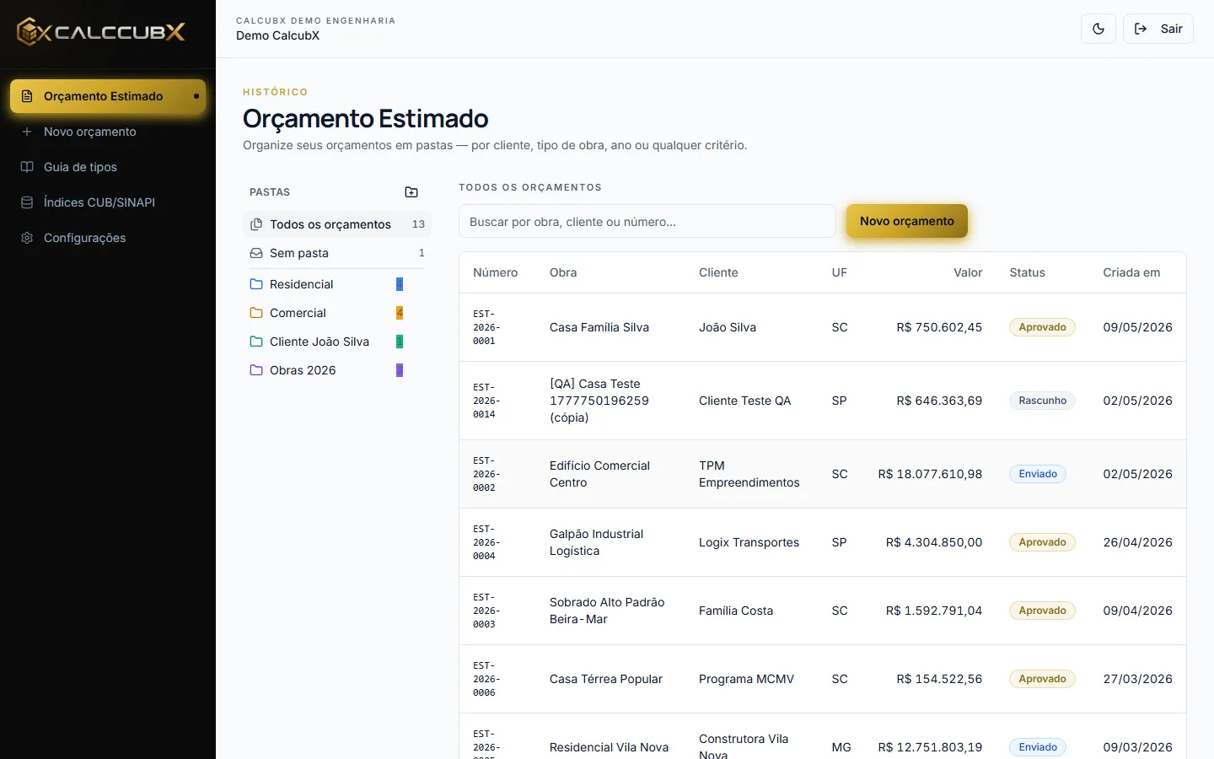Open Galpão Industrial Logística obra
This screenshot has width=1214, height=759.
click(596, 542)
